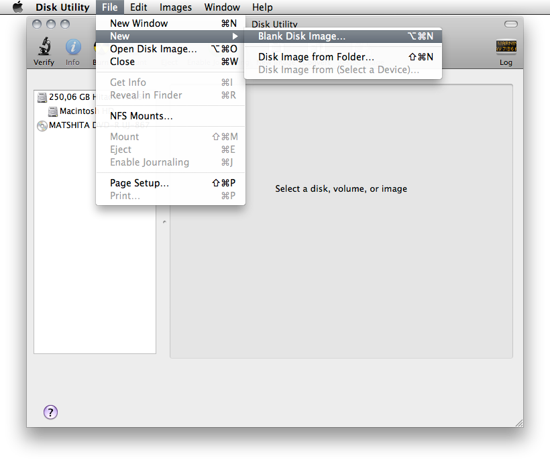Open the Edit menu
Screen dimensions: 550x464
pyautogui.click(x=139, y=7)
